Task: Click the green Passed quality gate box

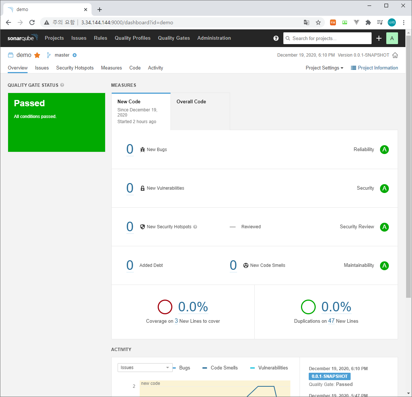Action: coord(57,122)
